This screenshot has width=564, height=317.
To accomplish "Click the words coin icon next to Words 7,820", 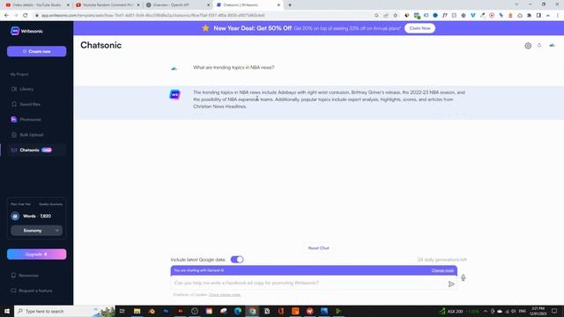I will [x=15, y=216].
